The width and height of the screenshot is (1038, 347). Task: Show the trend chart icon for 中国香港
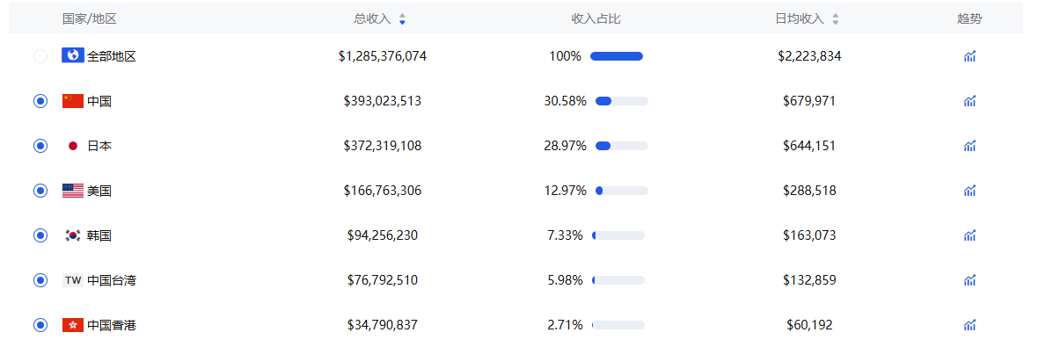[969, 324]
